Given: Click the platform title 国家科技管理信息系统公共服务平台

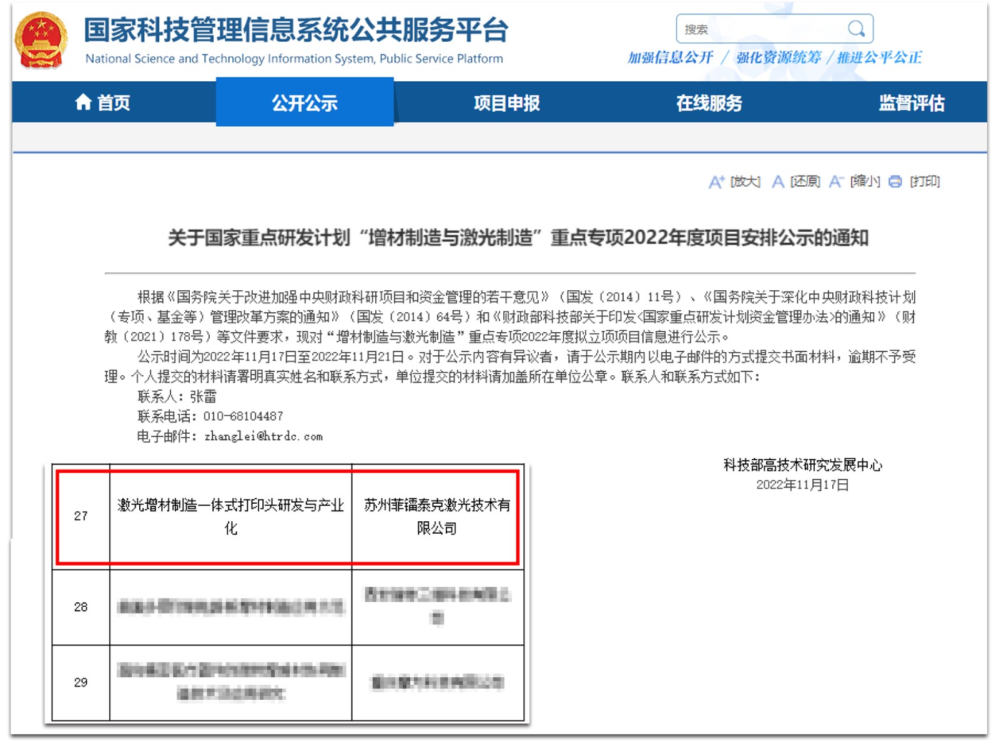Looking at the screenshot, I should pyautogui.click(x=297, y=29).
